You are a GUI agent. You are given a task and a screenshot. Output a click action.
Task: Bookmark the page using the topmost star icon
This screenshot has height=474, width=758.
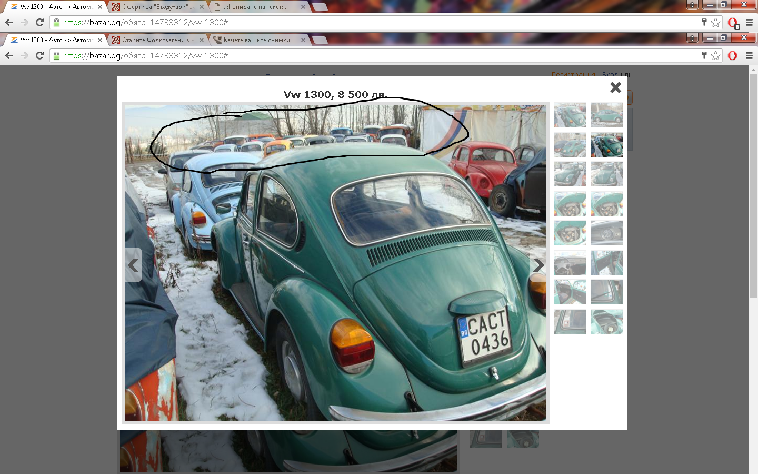(716, 22)
